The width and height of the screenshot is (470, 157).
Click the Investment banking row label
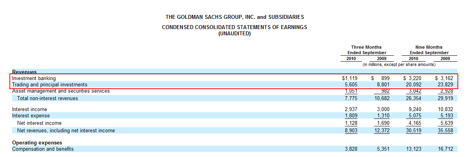click(34, 78)
